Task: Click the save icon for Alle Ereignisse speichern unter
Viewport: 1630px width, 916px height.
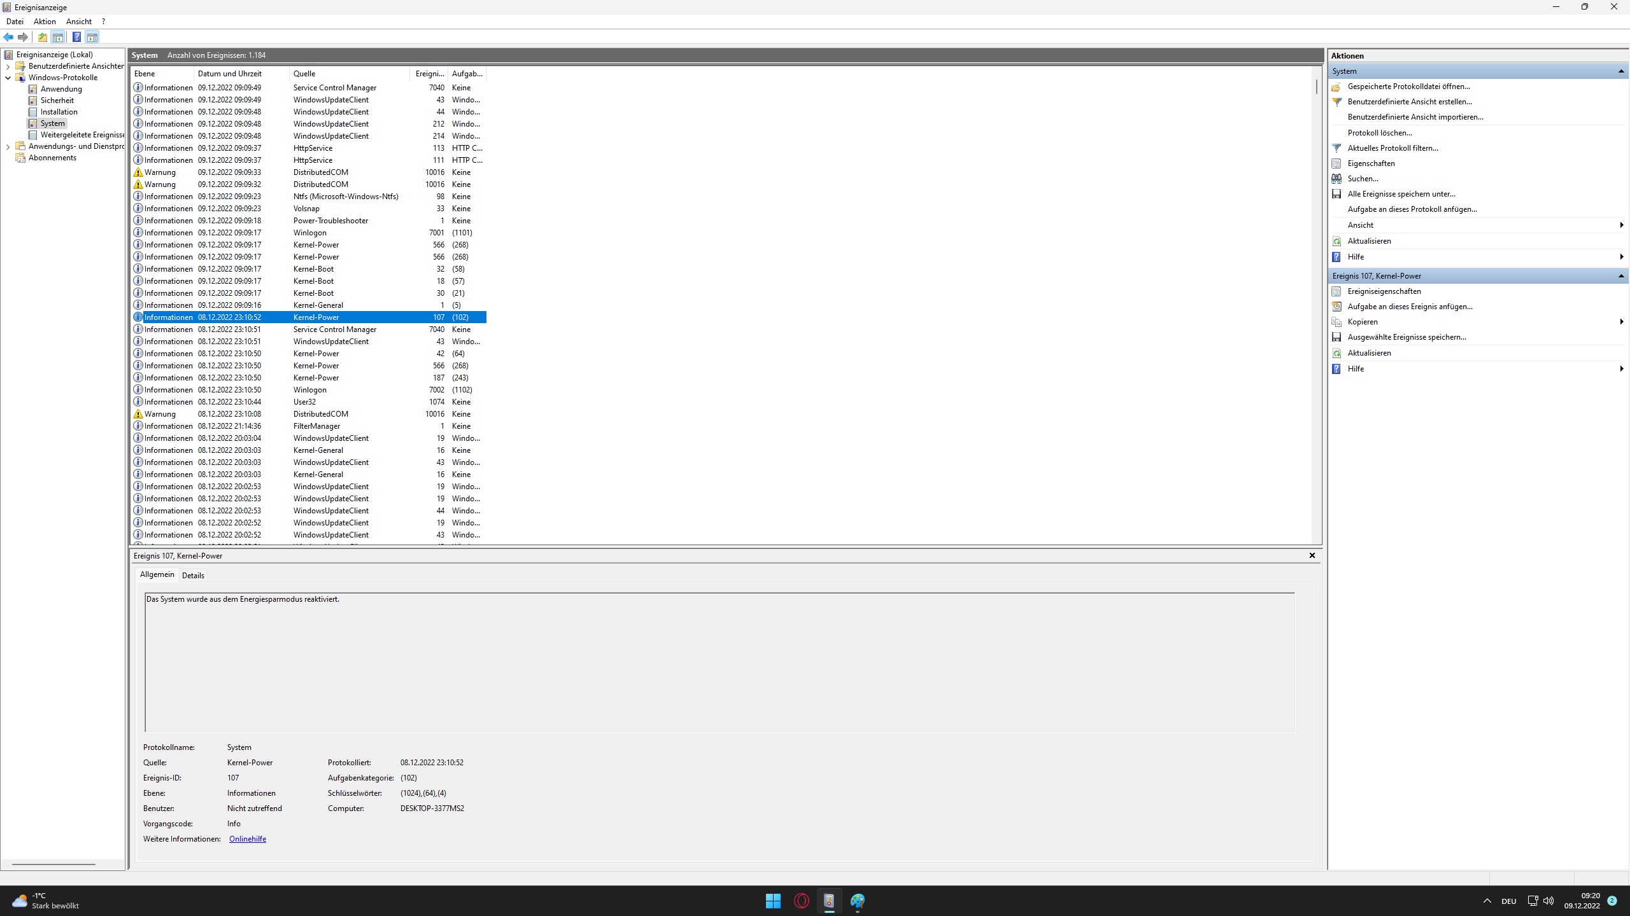Action: 1336,194
